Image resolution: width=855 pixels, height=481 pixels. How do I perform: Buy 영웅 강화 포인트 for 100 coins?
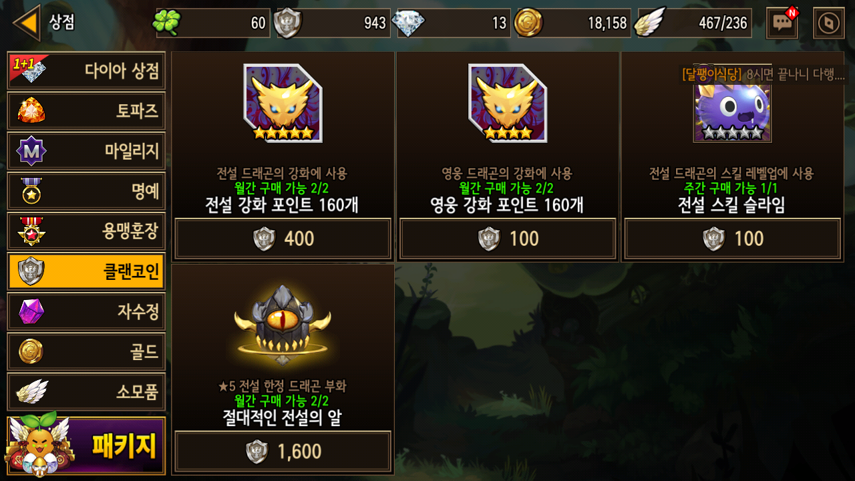(x=508, y=238)
